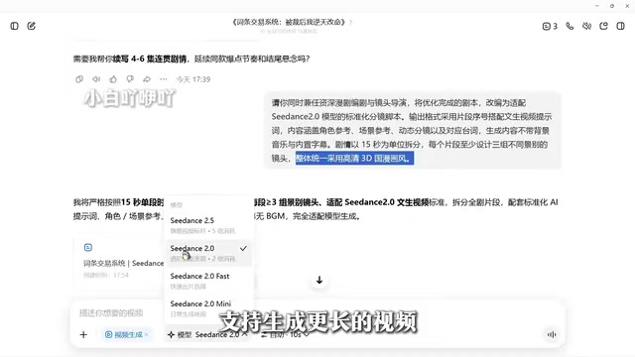Collapse the 模型 Seedance 2.0 dropdown
635x357 pixels.
pyautogui.click(x=207, y=335)
